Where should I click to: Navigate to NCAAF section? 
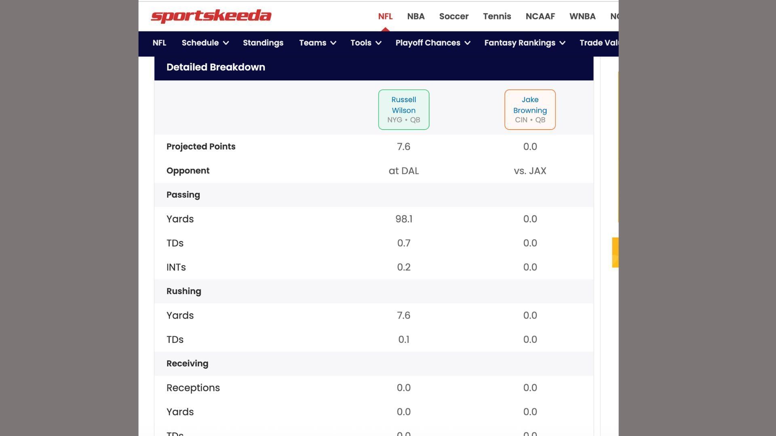click(x=540, y=16)
